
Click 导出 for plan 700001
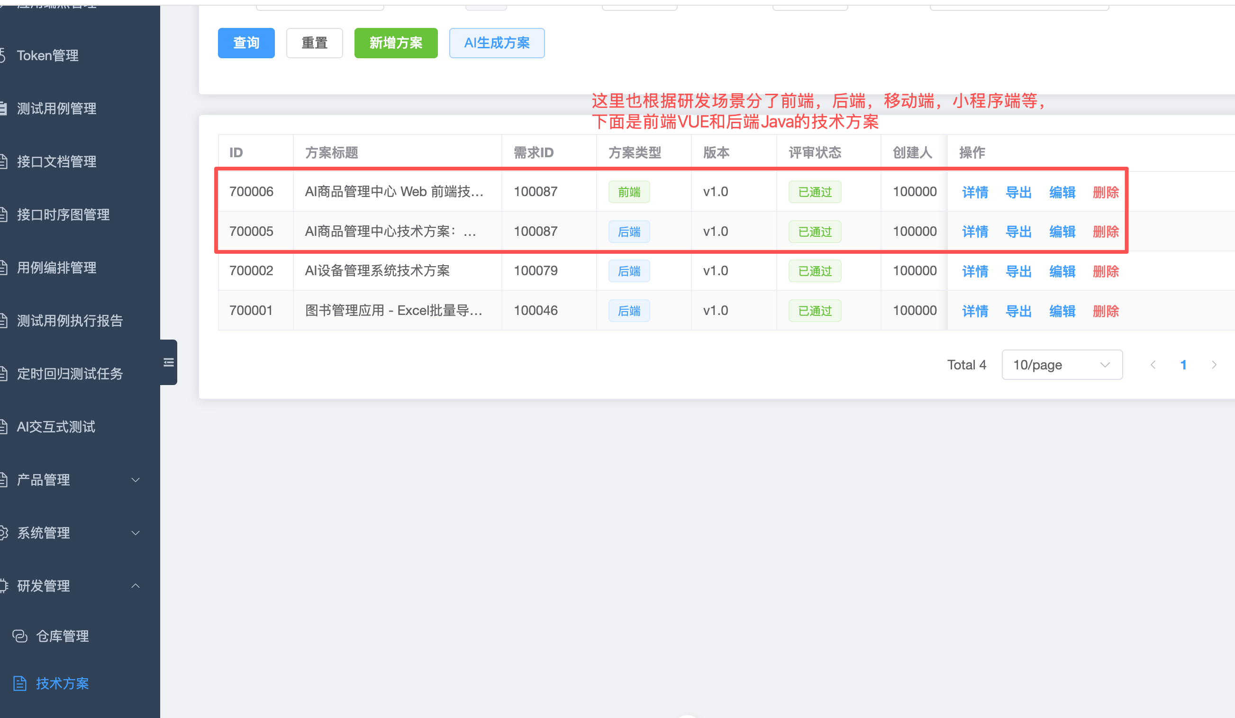tap(1019, 311)
